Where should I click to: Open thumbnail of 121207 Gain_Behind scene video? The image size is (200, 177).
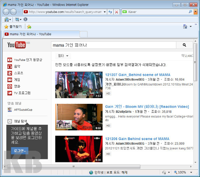(x=79, y=85)
